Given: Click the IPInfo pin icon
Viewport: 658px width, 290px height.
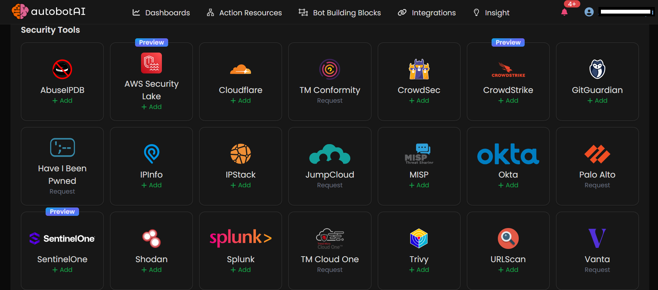Looking at the screenshot, I should pyautogui.click(x=151, y=154).
